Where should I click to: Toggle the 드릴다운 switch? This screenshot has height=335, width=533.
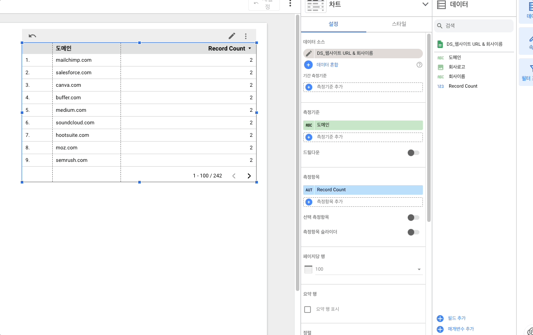click(413, 153)
